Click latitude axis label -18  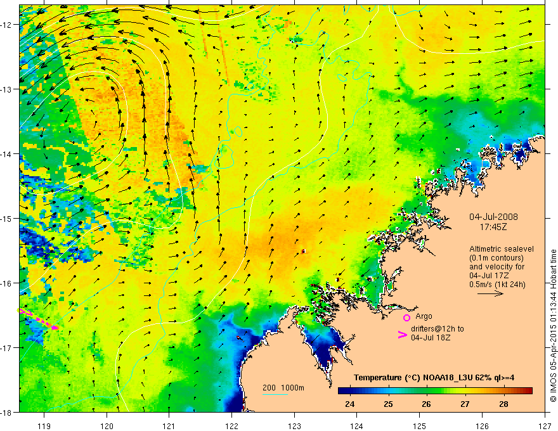click(x=6, y=412)
